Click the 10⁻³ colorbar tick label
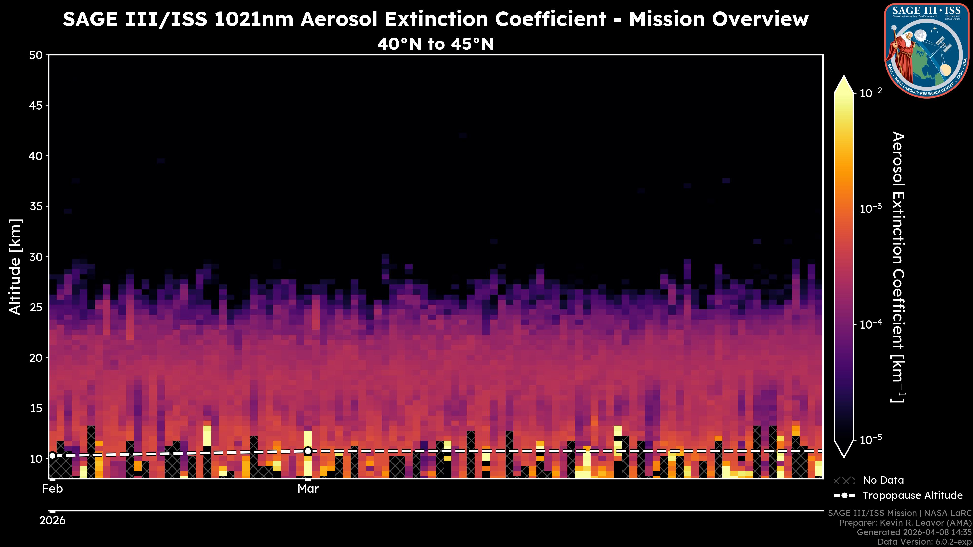 tap(871, 208)
